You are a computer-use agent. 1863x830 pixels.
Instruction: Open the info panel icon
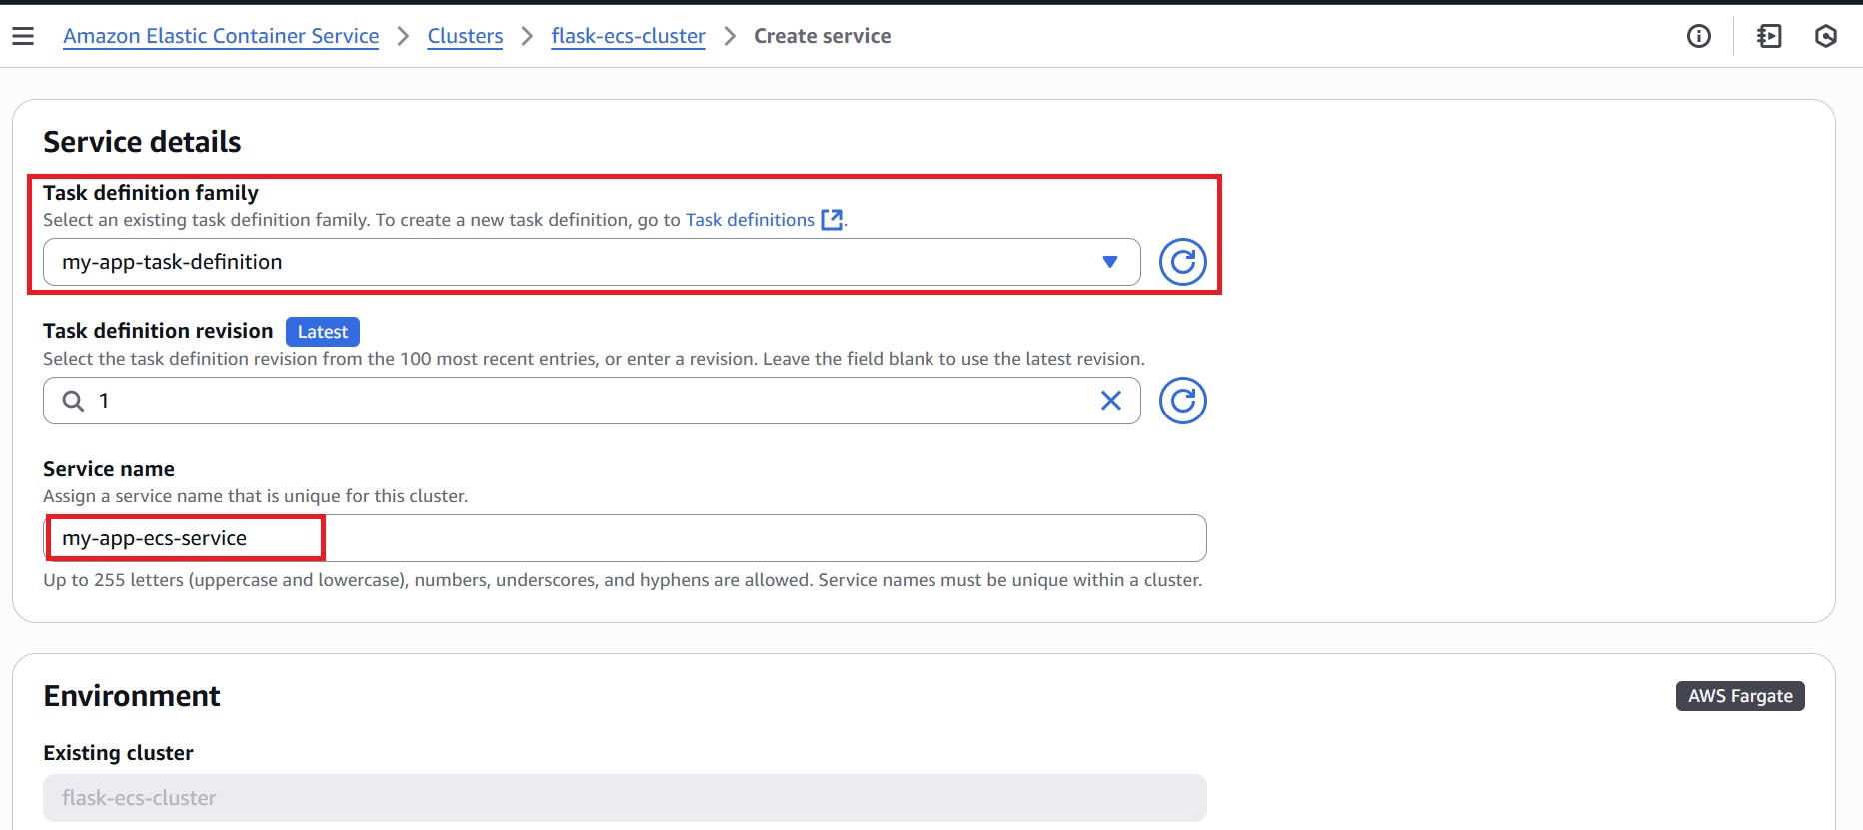point(1698,36)
